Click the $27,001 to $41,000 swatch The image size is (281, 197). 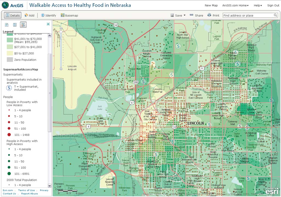10,47
